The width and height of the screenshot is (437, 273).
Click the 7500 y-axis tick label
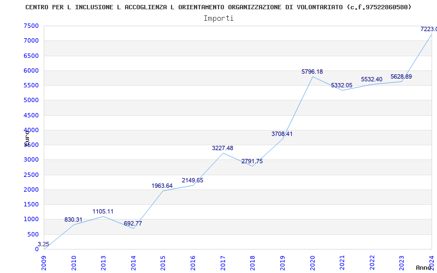[x=31, y=26]
